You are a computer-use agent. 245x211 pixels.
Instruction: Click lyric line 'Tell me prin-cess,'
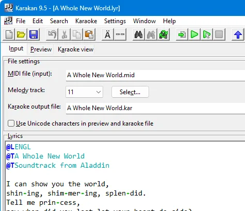click(x=43, y=203)
